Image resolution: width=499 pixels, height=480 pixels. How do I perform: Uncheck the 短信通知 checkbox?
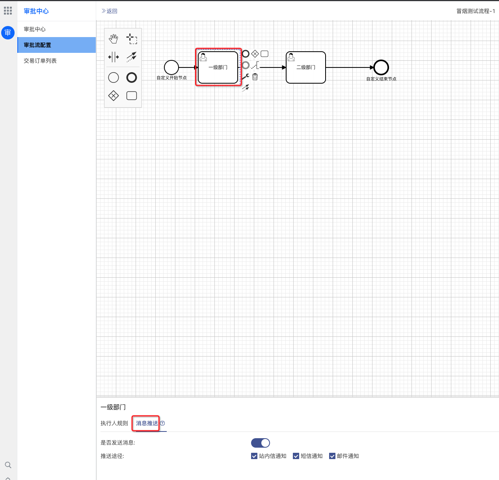296,456
